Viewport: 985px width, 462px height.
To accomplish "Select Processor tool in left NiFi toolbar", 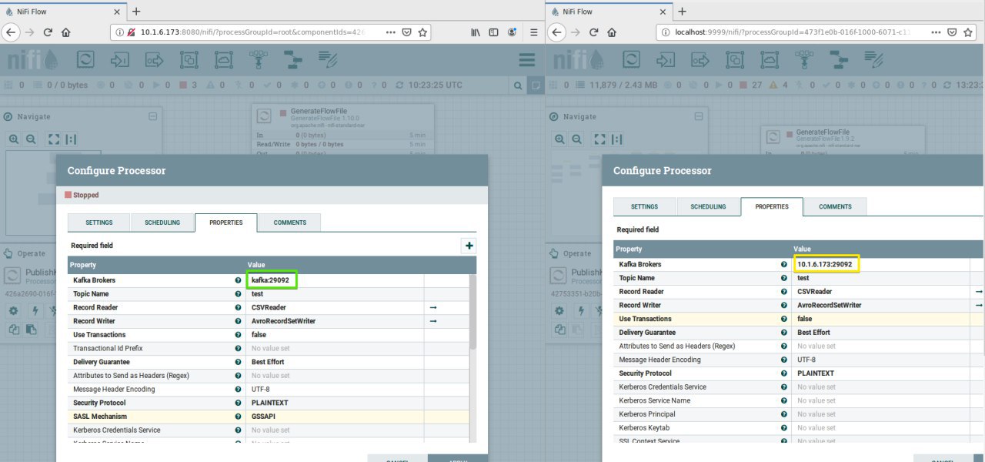I will click(85, 59).
